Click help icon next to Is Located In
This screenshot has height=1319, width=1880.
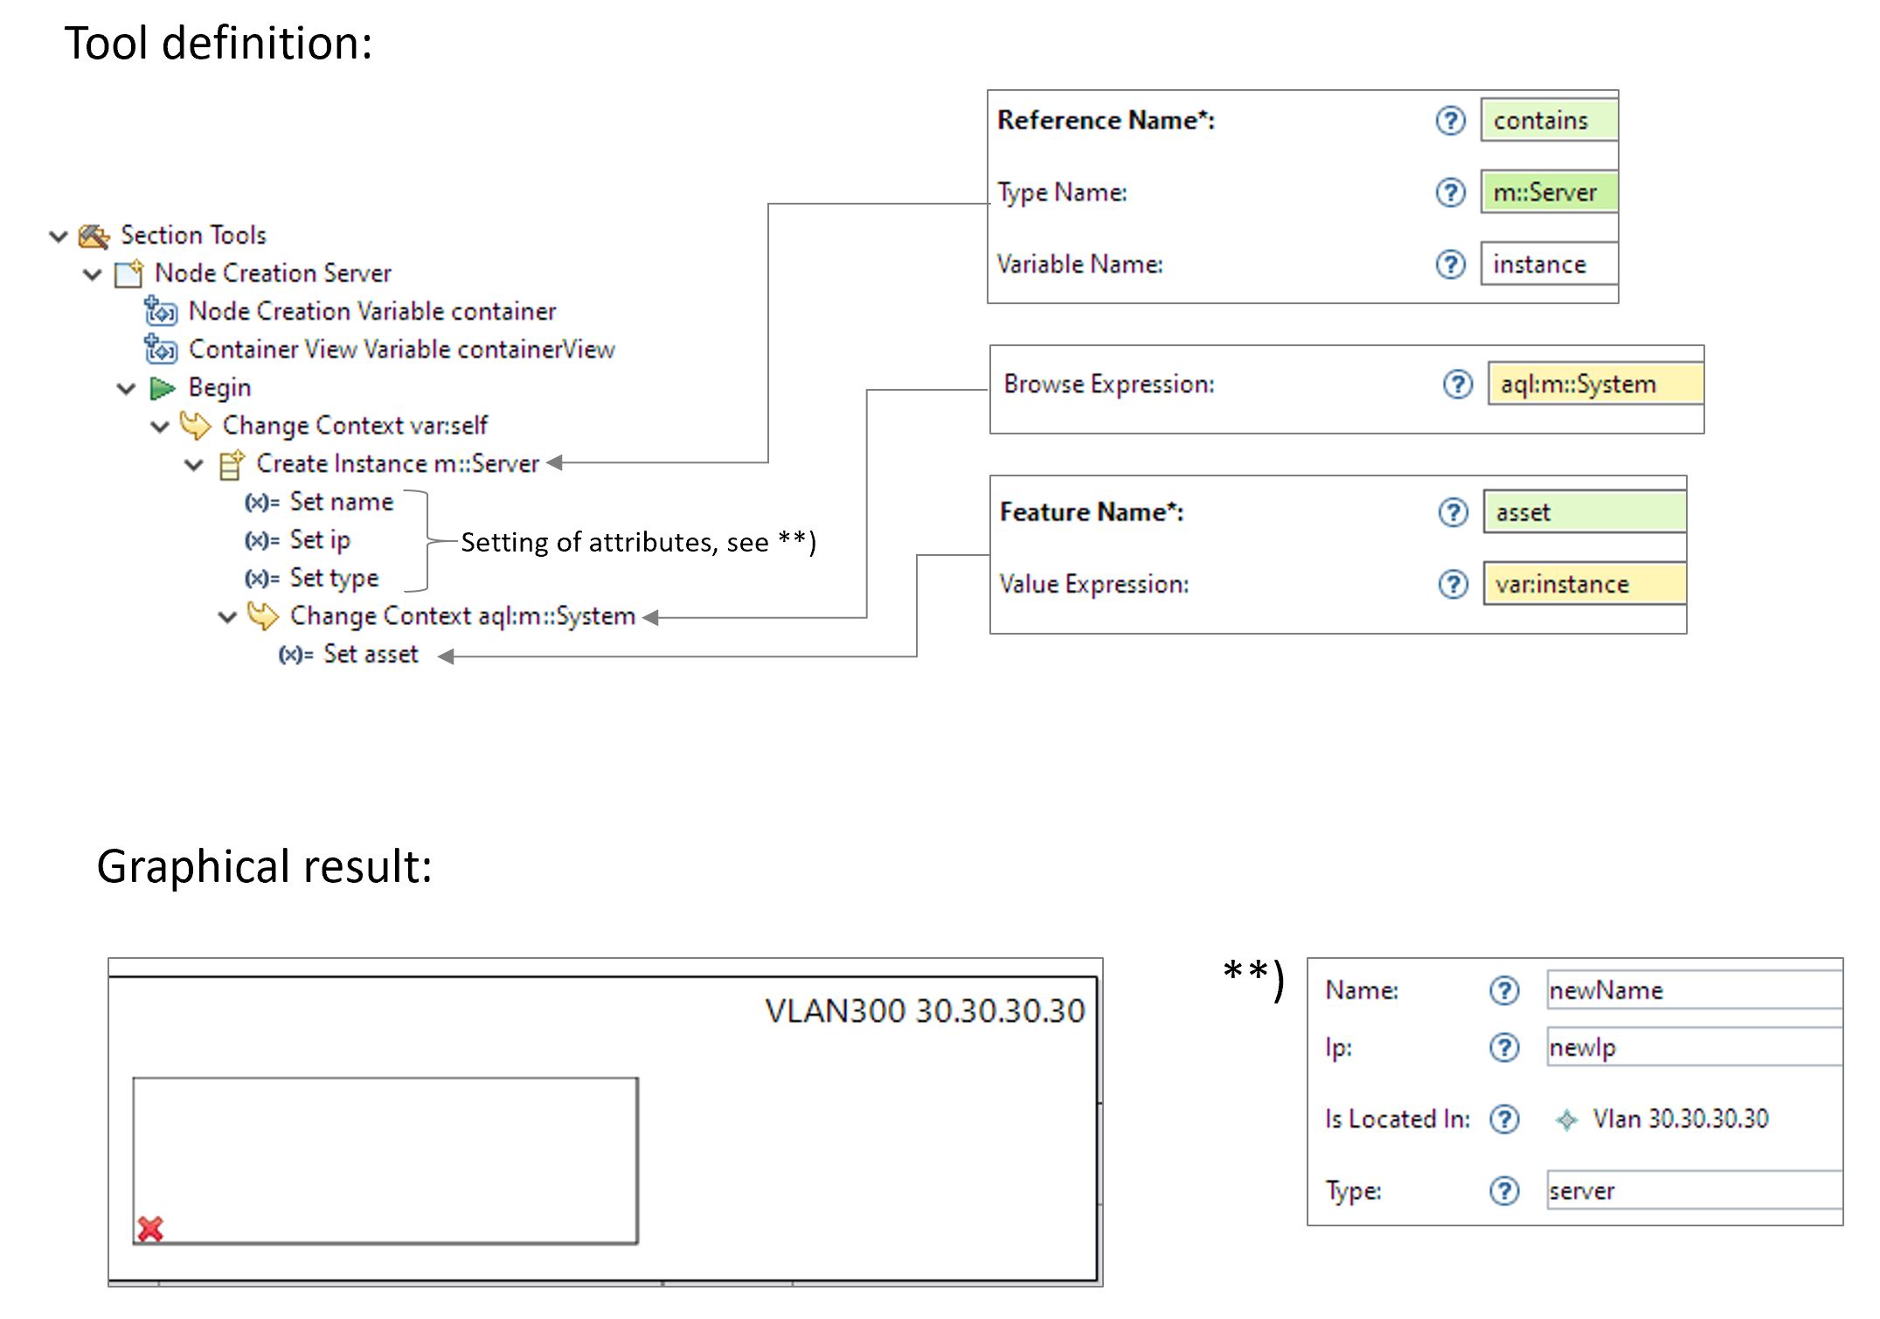tap(1504, 1120)
